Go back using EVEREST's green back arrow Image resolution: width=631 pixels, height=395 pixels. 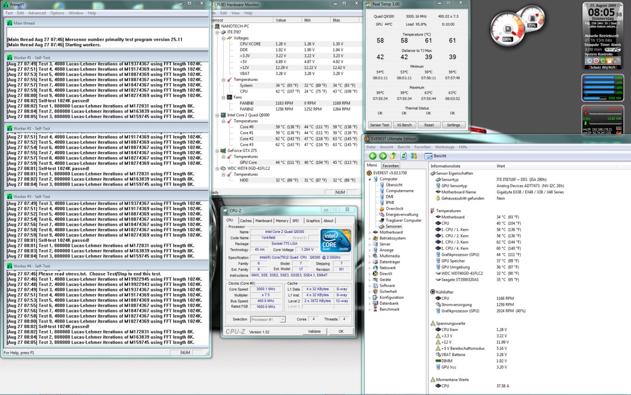373,156
